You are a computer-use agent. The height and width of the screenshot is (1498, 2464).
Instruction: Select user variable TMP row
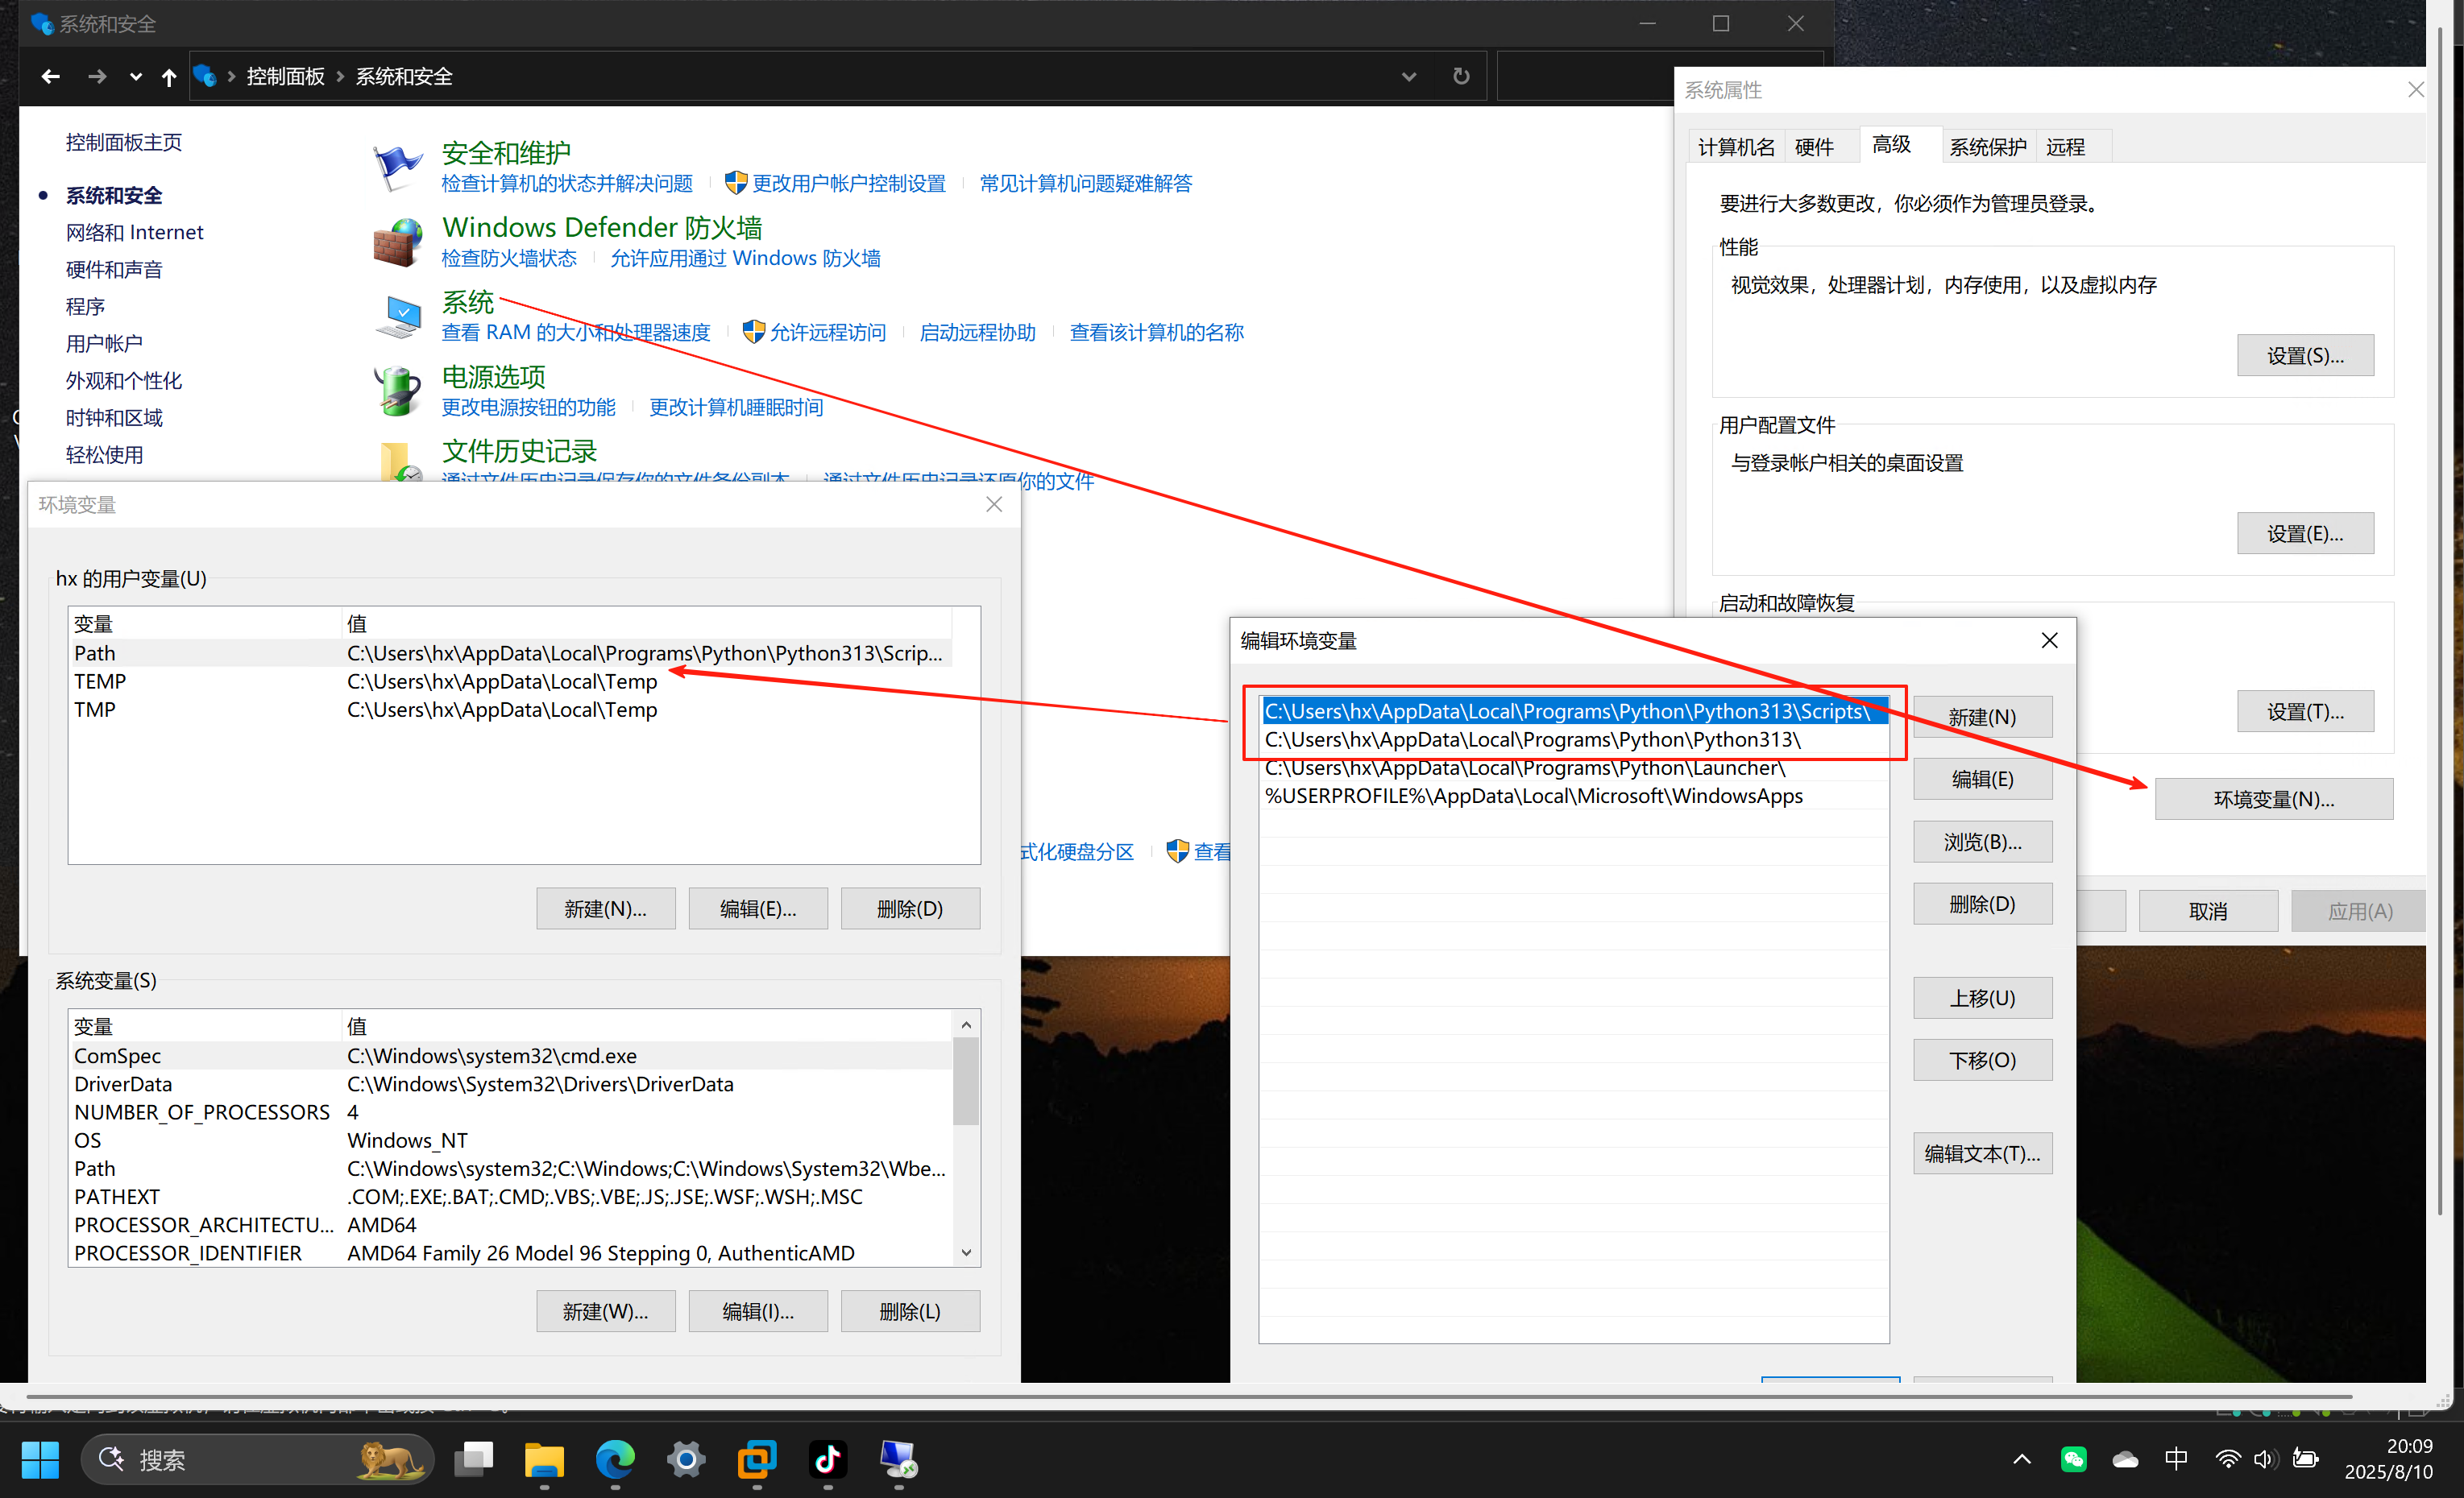click(x=509, y=710)
